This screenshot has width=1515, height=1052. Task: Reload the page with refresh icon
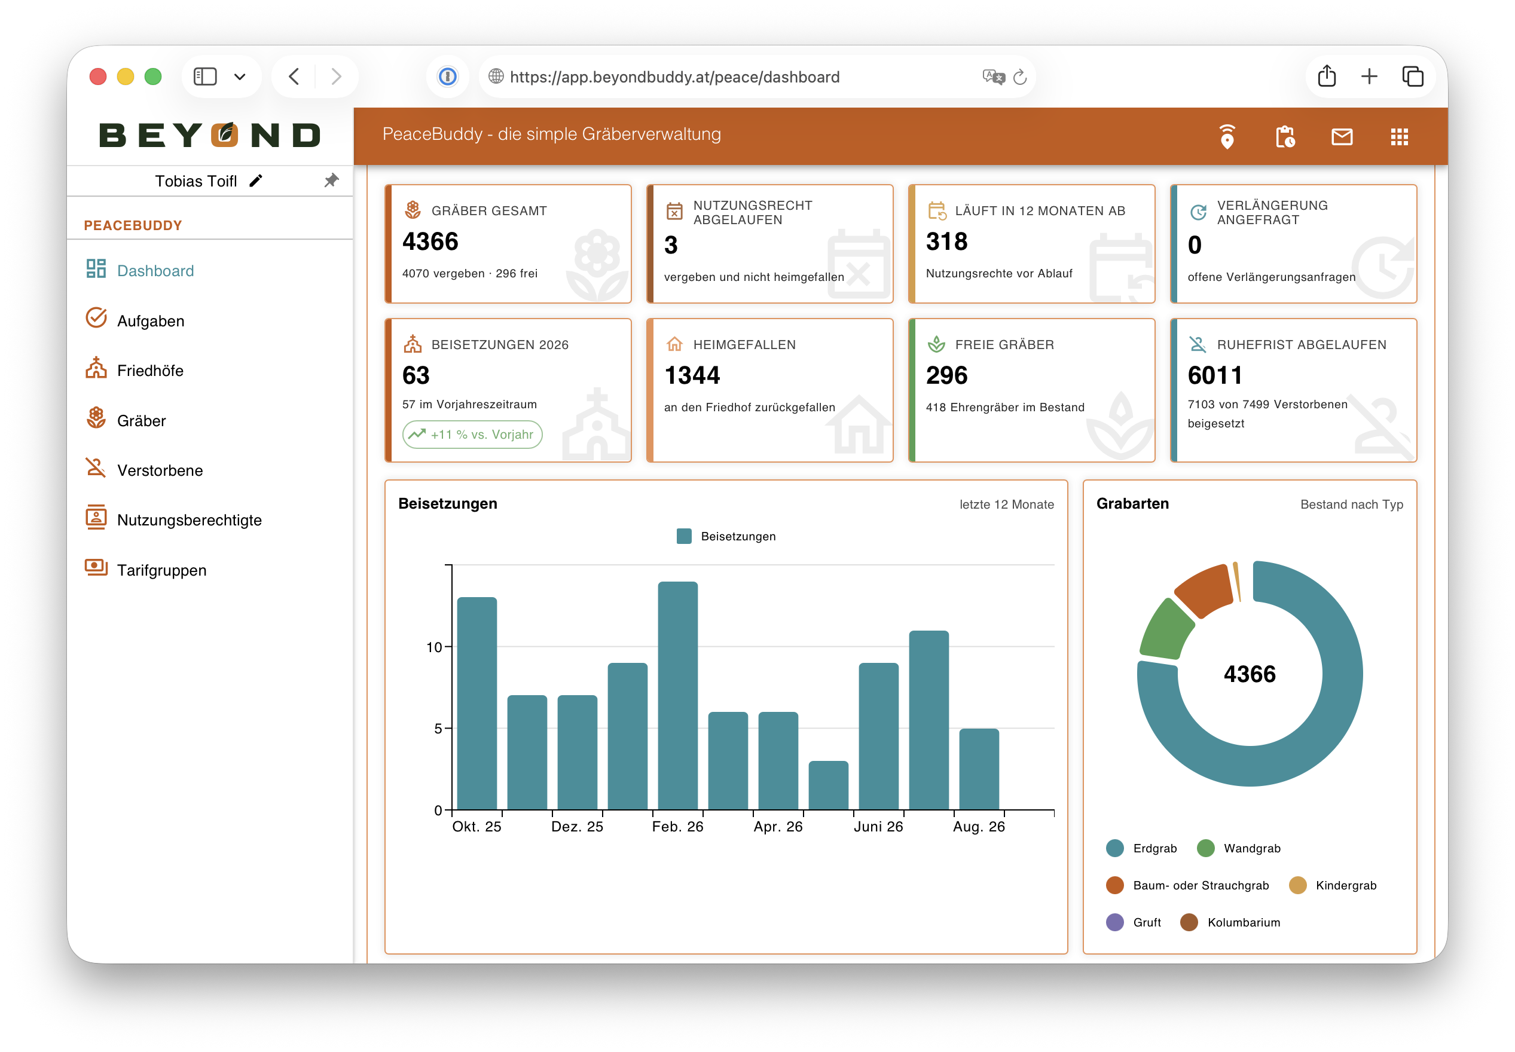click(x=1020, y=77)
